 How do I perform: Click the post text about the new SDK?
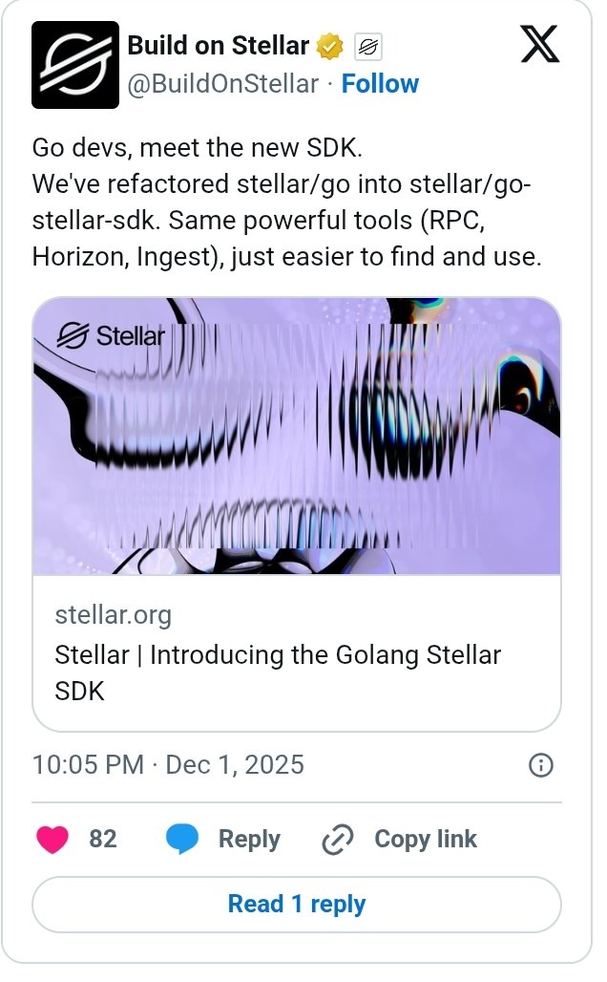tap(286, 203)
